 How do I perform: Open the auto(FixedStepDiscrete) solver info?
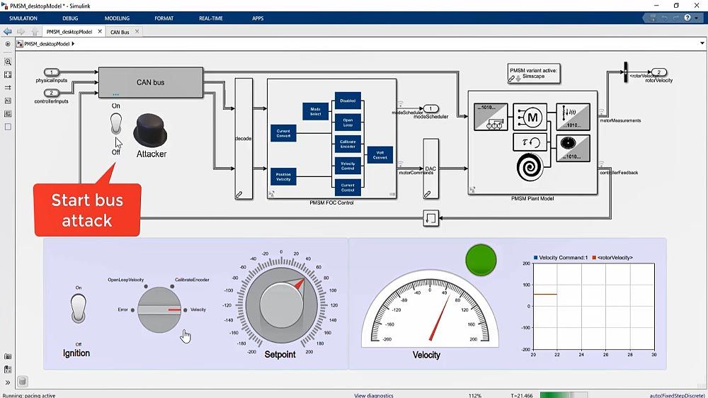pyautogui.click(x=678, y=395)
